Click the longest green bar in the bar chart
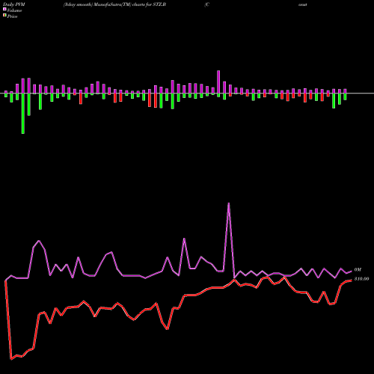This screenshot has width=374, height=374. click(23, 114)
